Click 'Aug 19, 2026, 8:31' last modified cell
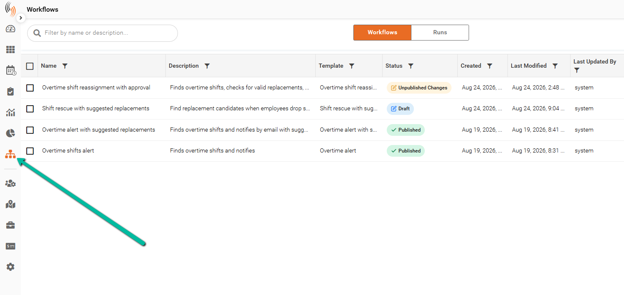 538,151
